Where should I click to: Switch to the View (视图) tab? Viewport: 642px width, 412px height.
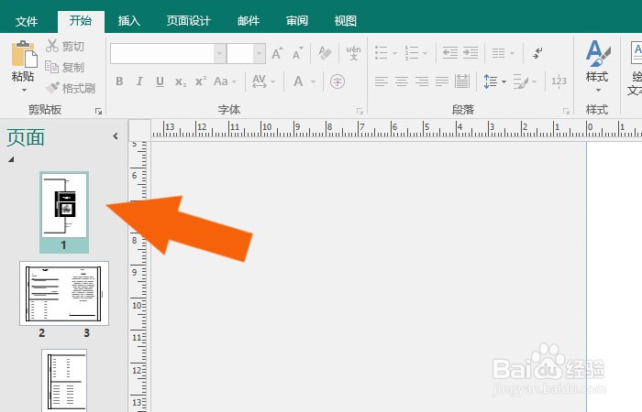345,21
